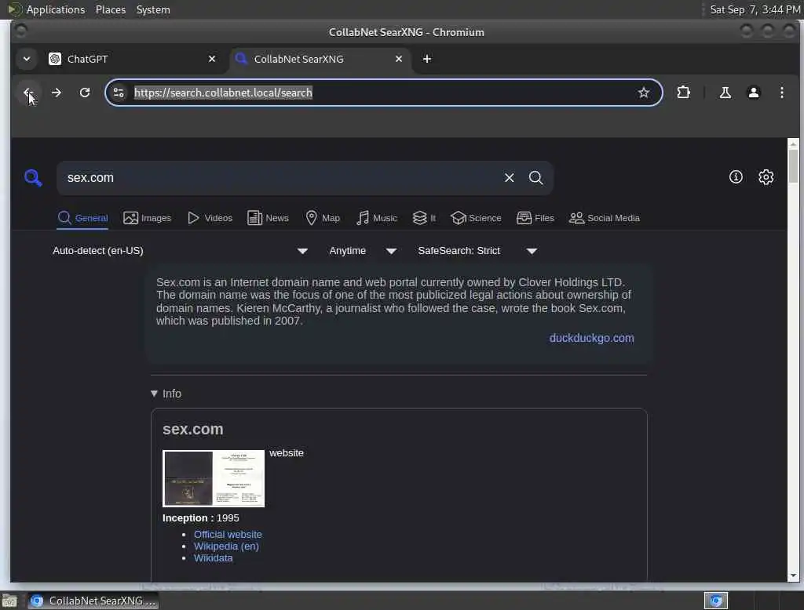
Task: Click the Chromium tray icon in bottom panel
Action: click(x=716, y=601)
